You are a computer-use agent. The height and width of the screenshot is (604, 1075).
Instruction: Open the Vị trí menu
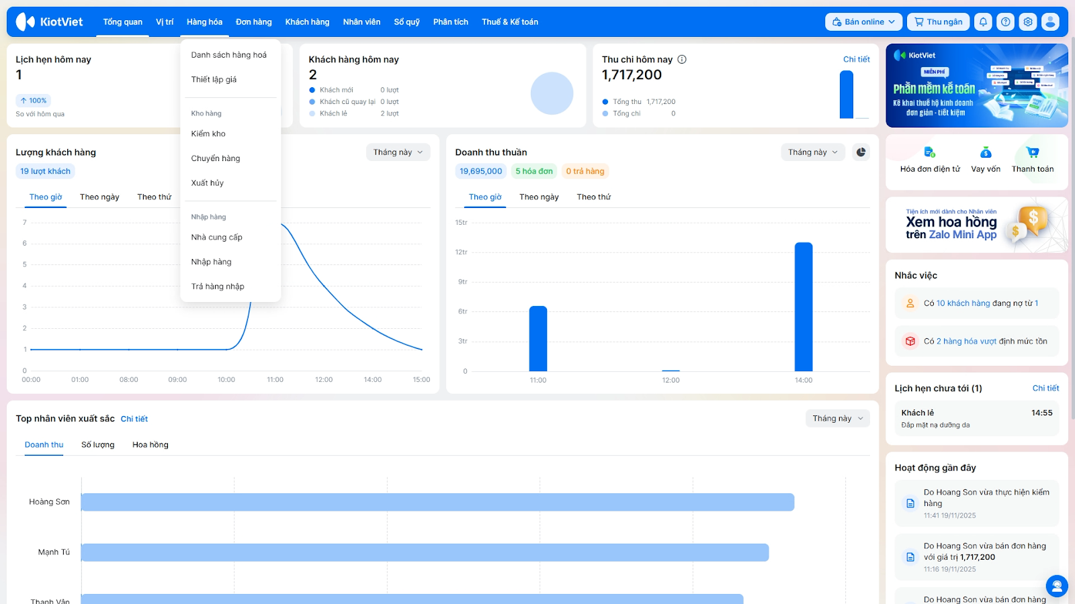coord(165,22)
